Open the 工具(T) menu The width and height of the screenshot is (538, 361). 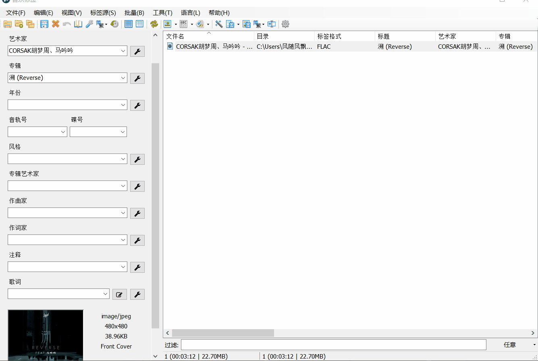click(x=162, y=13)
